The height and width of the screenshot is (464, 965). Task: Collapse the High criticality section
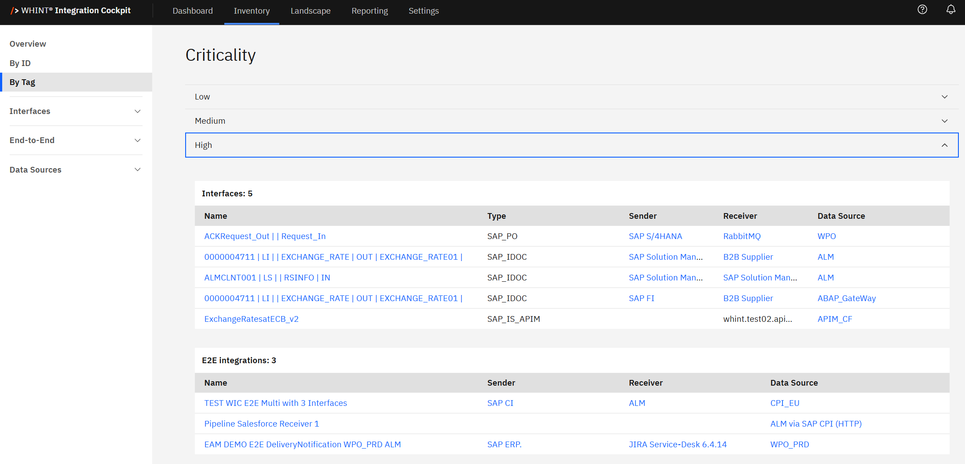(x=571, y=145)
